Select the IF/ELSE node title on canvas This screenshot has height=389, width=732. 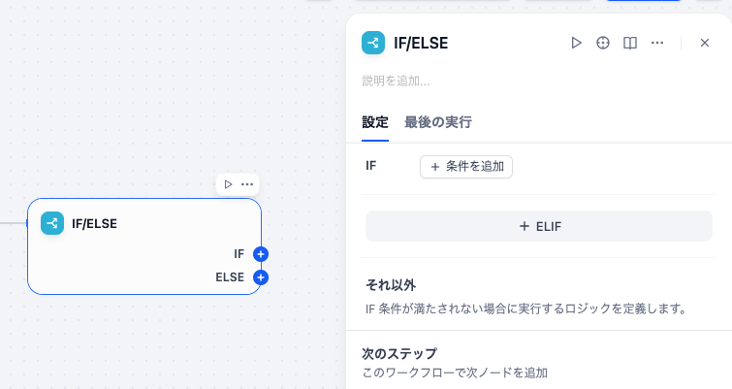[94, 223]
